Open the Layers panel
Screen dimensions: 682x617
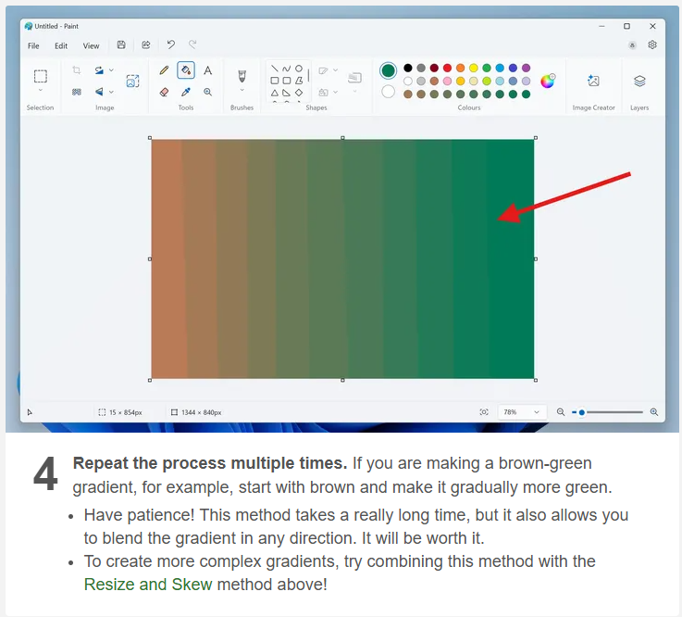tap(639, 81)
